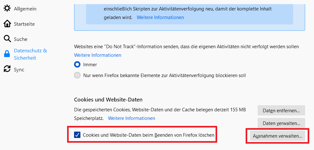The image size is (314, 150).
Task: Open 'Weitere Informationen' link beside Speicherplatz
Action: (x=131, y=118)
